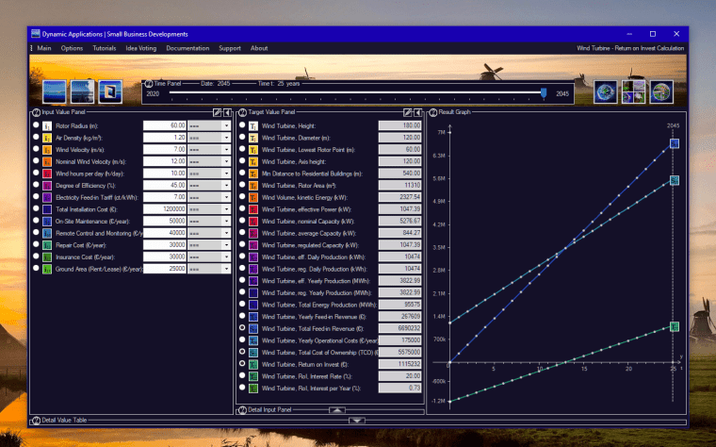Viewport: 716px width, 447px height.
Task: Click the last globe map icon
Action: pos(661,91)
